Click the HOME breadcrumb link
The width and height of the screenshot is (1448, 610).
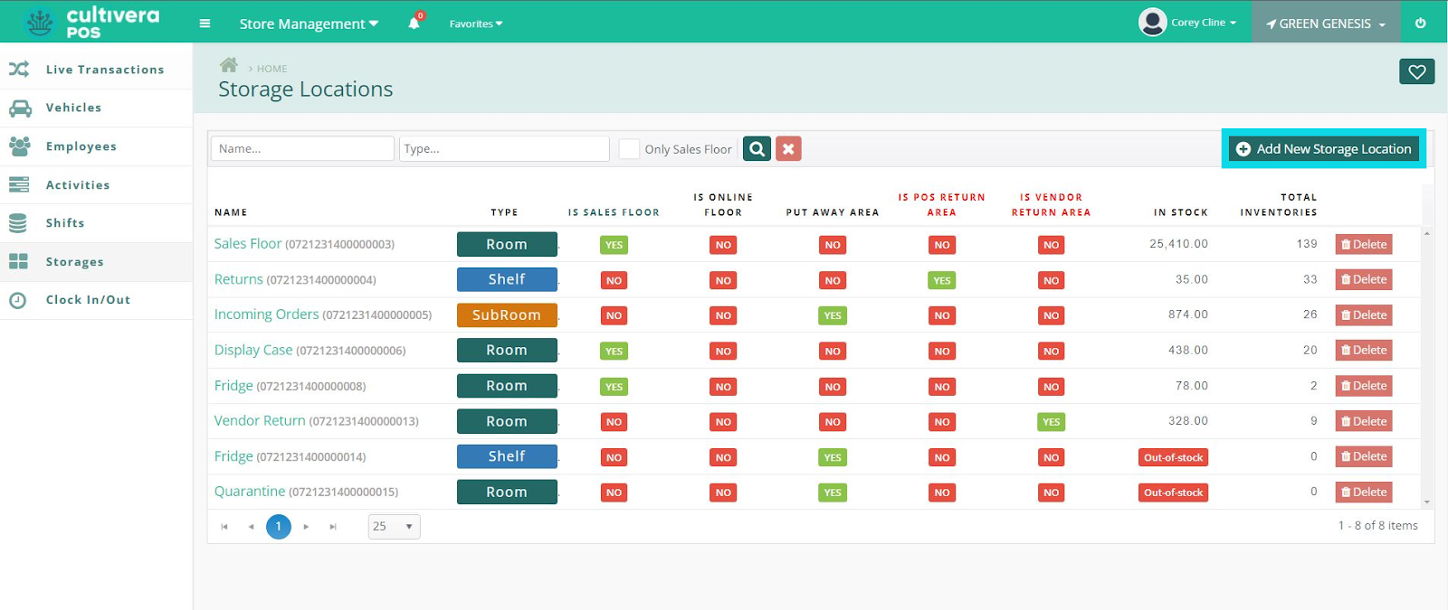(x=271, y=69)
